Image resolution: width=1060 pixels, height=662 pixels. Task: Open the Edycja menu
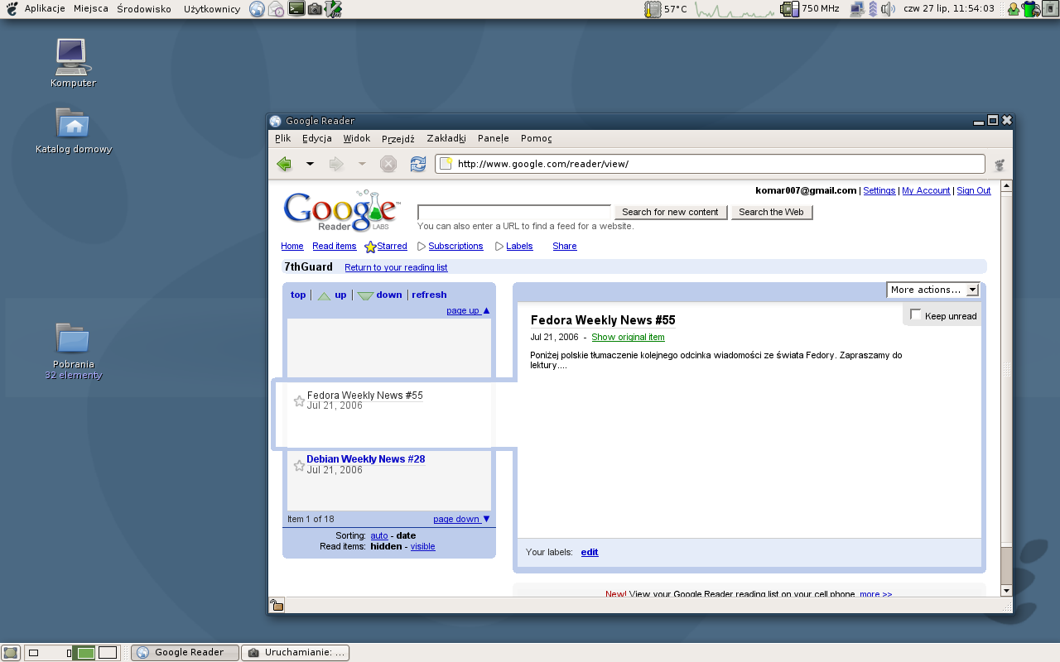click(317, 138)
